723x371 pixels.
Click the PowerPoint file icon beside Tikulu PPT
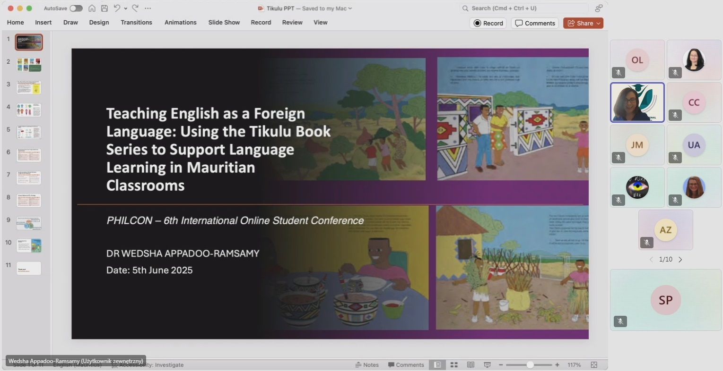pyautogui.click(x=261, y=8)
